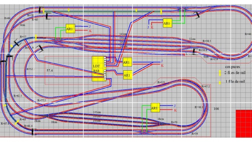Select the 12cm track label
Viewport: 252px width, 142px height.
192,39
